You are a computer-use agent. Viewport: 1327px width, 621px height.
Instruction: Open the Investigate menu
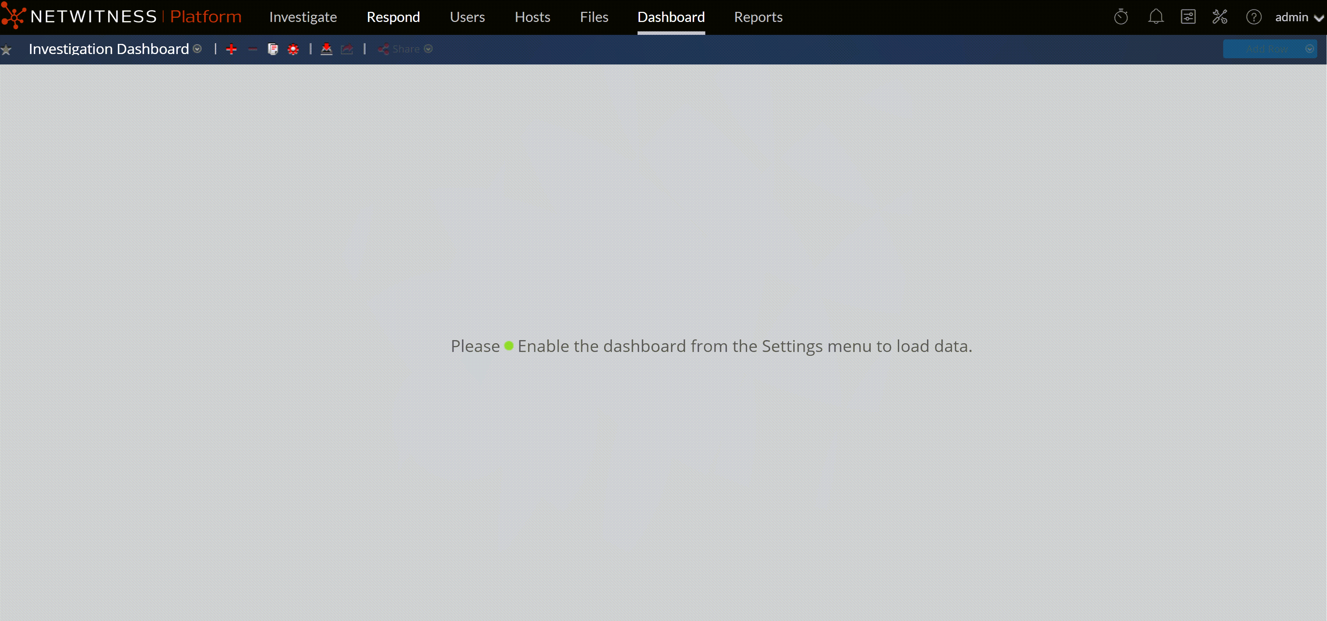coord(303,17)
